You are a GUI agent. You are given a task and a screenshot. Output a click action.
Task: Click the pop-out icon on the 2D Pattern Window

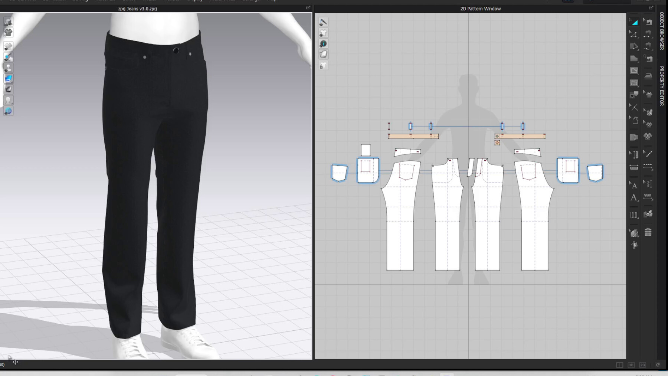click(651, 7)
